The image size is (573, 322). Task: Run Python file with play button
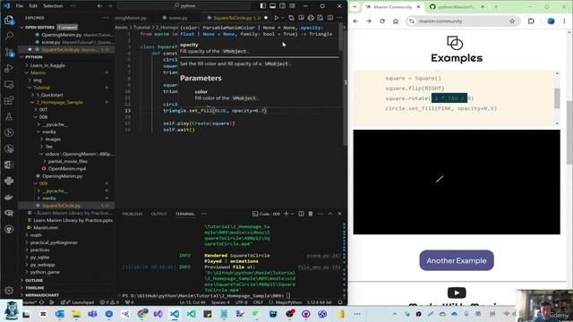coord(277,18)
